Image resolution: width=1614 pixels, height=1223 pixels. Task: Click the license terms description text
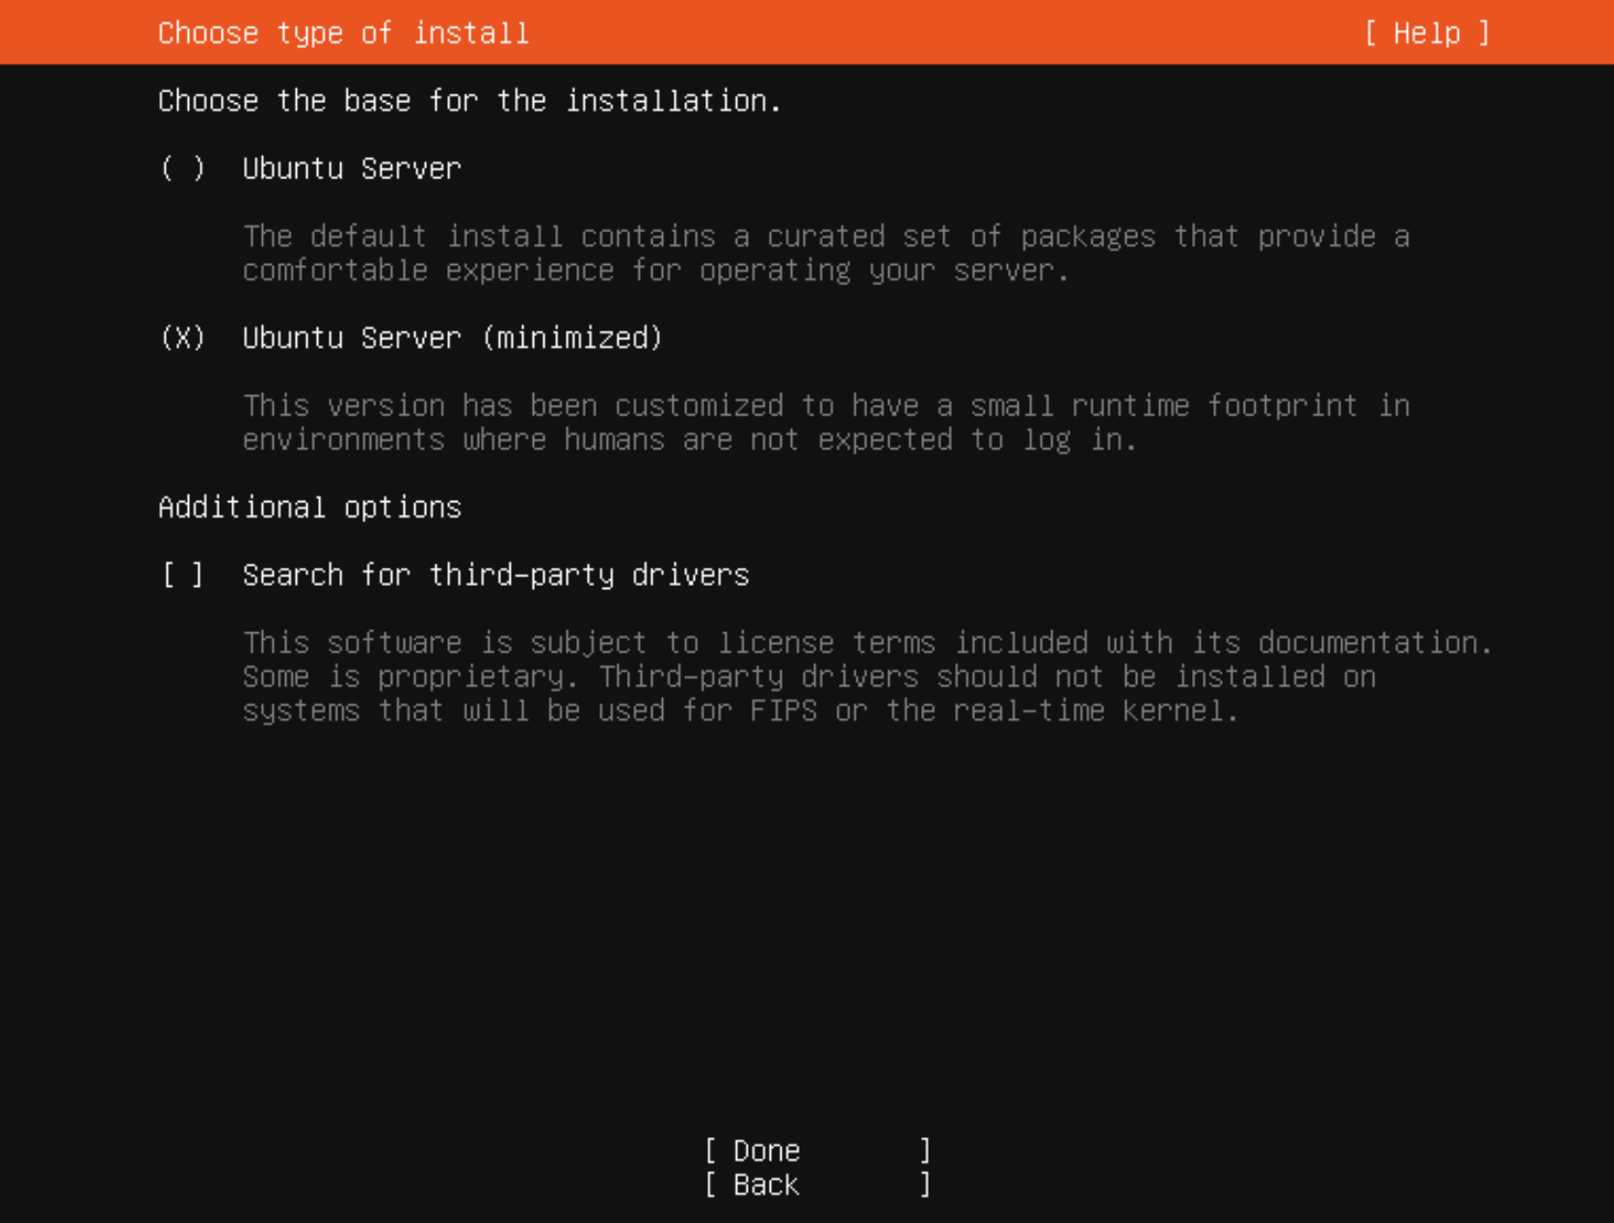coord(867,676)
